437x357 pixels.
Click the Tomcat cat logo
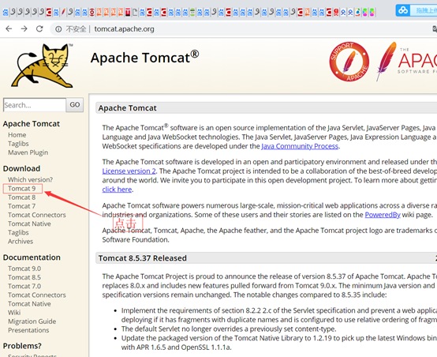pyautogui.click(x=42, y=66)
